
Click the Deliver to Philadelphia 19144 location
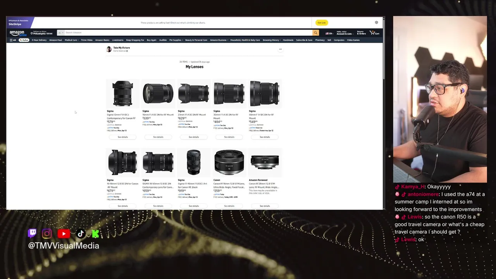41,33
